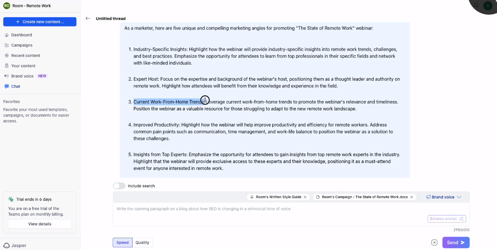The width and height of the screenshot is (497, 250).
Task: Select the Speed mode option
Action: pos(123,243)
